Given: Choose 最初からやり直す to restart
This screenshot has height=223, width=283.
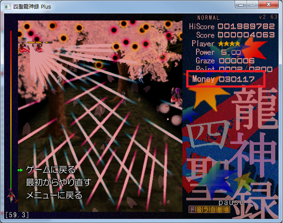Looking at the screenshot, I should tap(59, 182).
